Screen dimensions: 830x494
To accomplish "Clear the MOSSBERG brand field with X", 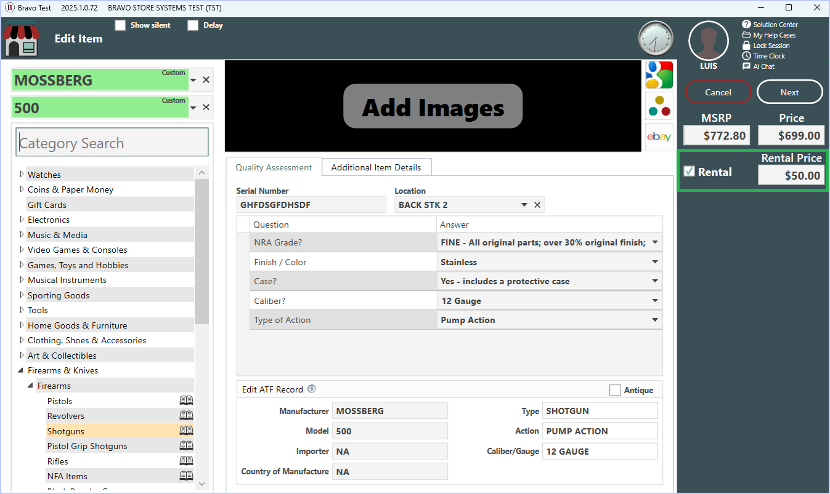I will pyautogui.click(x=206, y=80).
